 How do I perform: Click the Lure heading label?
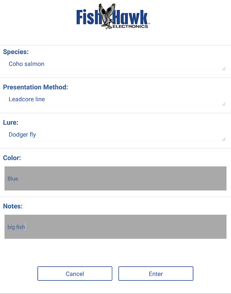11,122
